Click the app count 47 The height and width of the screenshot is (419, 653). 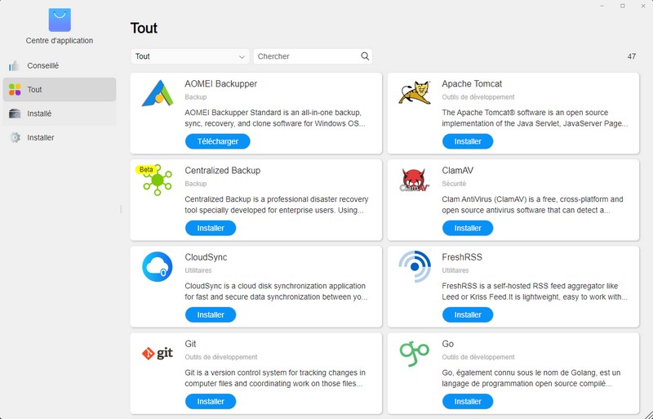[631, 56]
